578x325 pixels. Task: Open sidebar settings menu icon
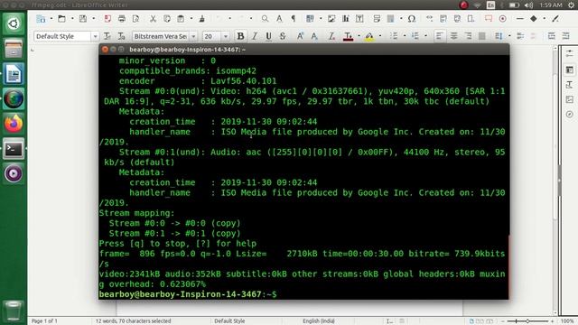click(570, 54)
